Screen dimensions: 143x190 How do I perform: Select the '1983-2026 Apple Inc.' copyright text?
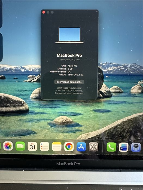pos(72,91)
